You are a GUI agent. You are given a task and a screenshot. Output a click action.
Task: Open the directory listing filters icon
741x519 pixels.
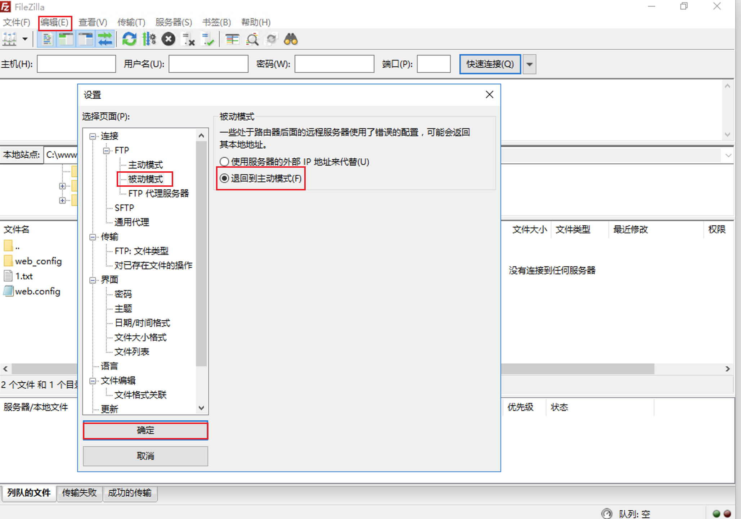pos(232,39)
